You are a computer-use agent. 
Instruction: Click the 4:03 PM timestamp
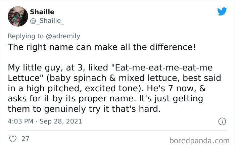pos(20,121)
